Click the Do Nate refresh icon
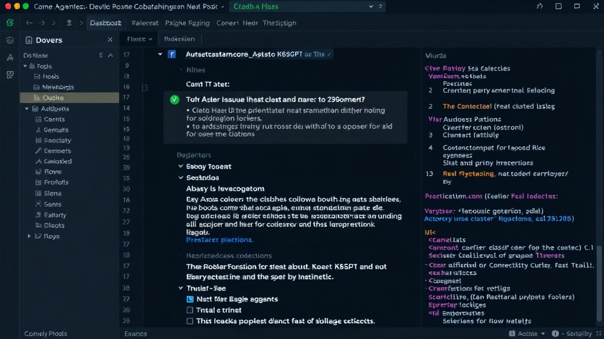The image size is (604, 339). pyautogui.click(x=101, y=55)
